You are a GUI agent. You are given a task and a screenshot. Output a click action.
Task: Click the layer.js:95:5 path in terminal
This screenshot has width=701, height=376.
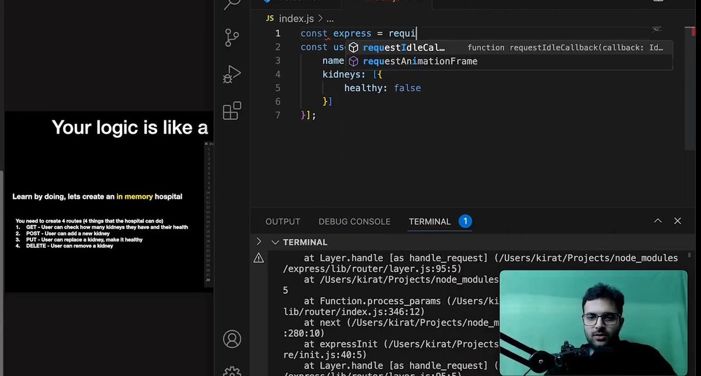372,269
